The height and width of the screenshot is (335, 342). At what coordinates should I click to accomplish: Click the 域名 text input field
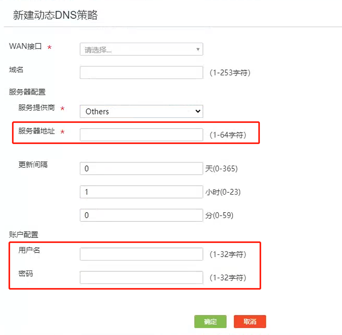coord(141,72)
